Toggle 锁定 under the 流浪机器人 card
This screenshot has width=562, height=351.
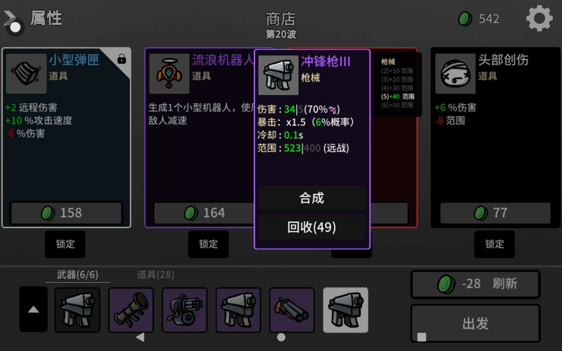(x=209, y=244)
